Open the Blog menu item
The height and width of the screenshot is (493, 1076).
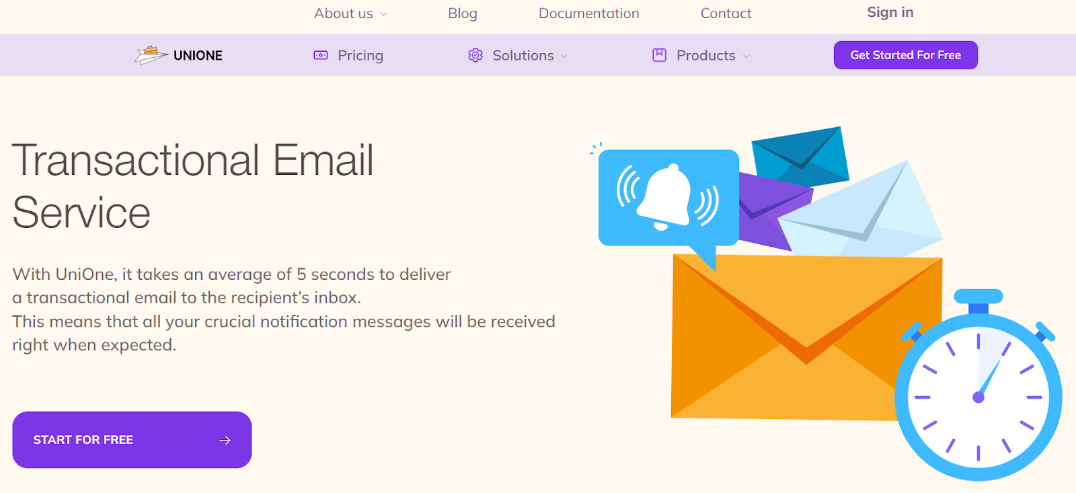463,13
